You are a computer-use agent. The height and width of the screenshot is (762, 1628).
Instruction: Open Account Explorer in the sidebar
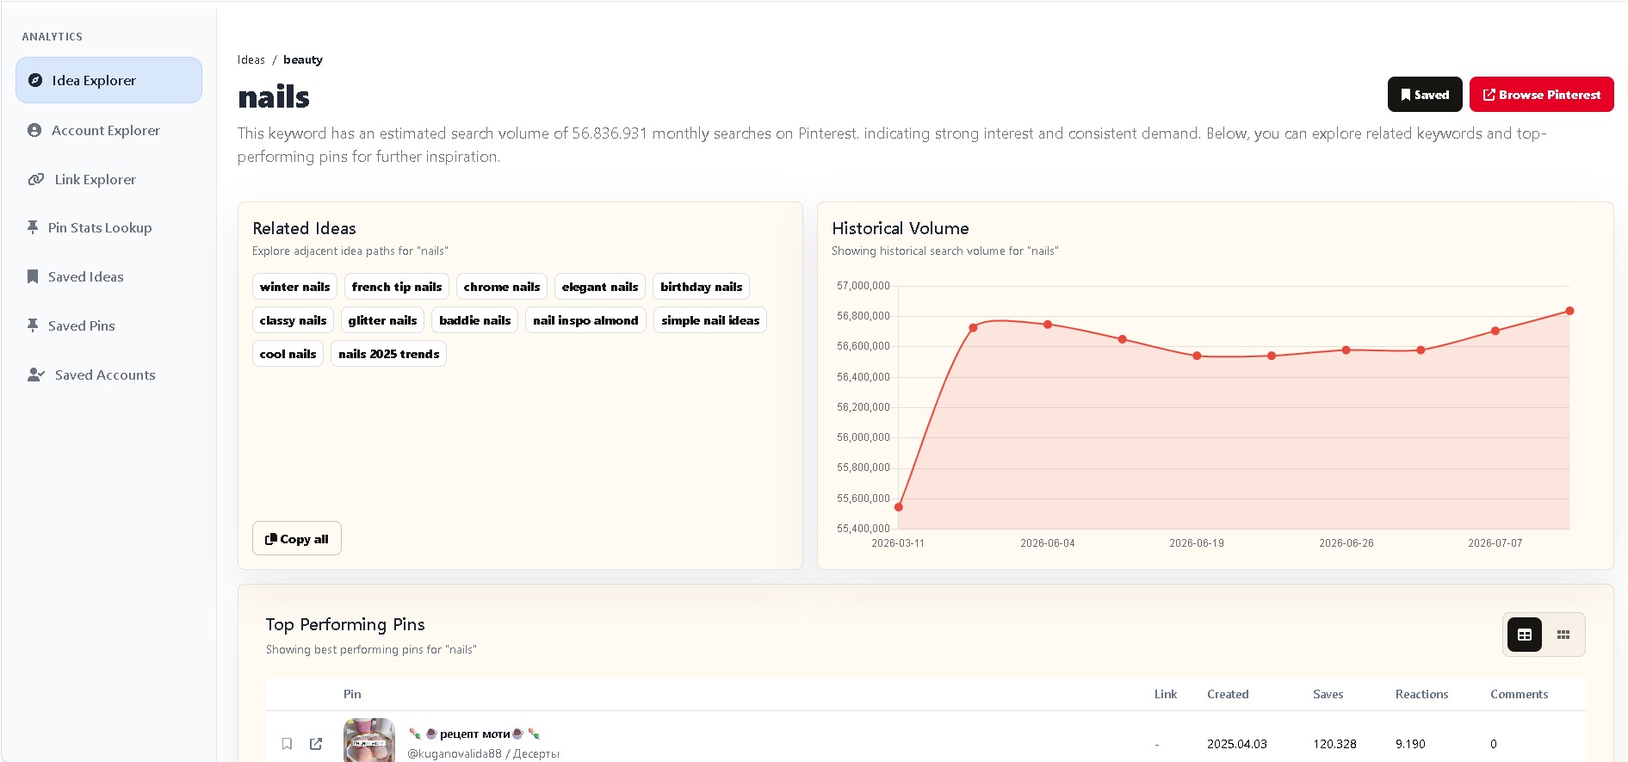coord(108,130)
